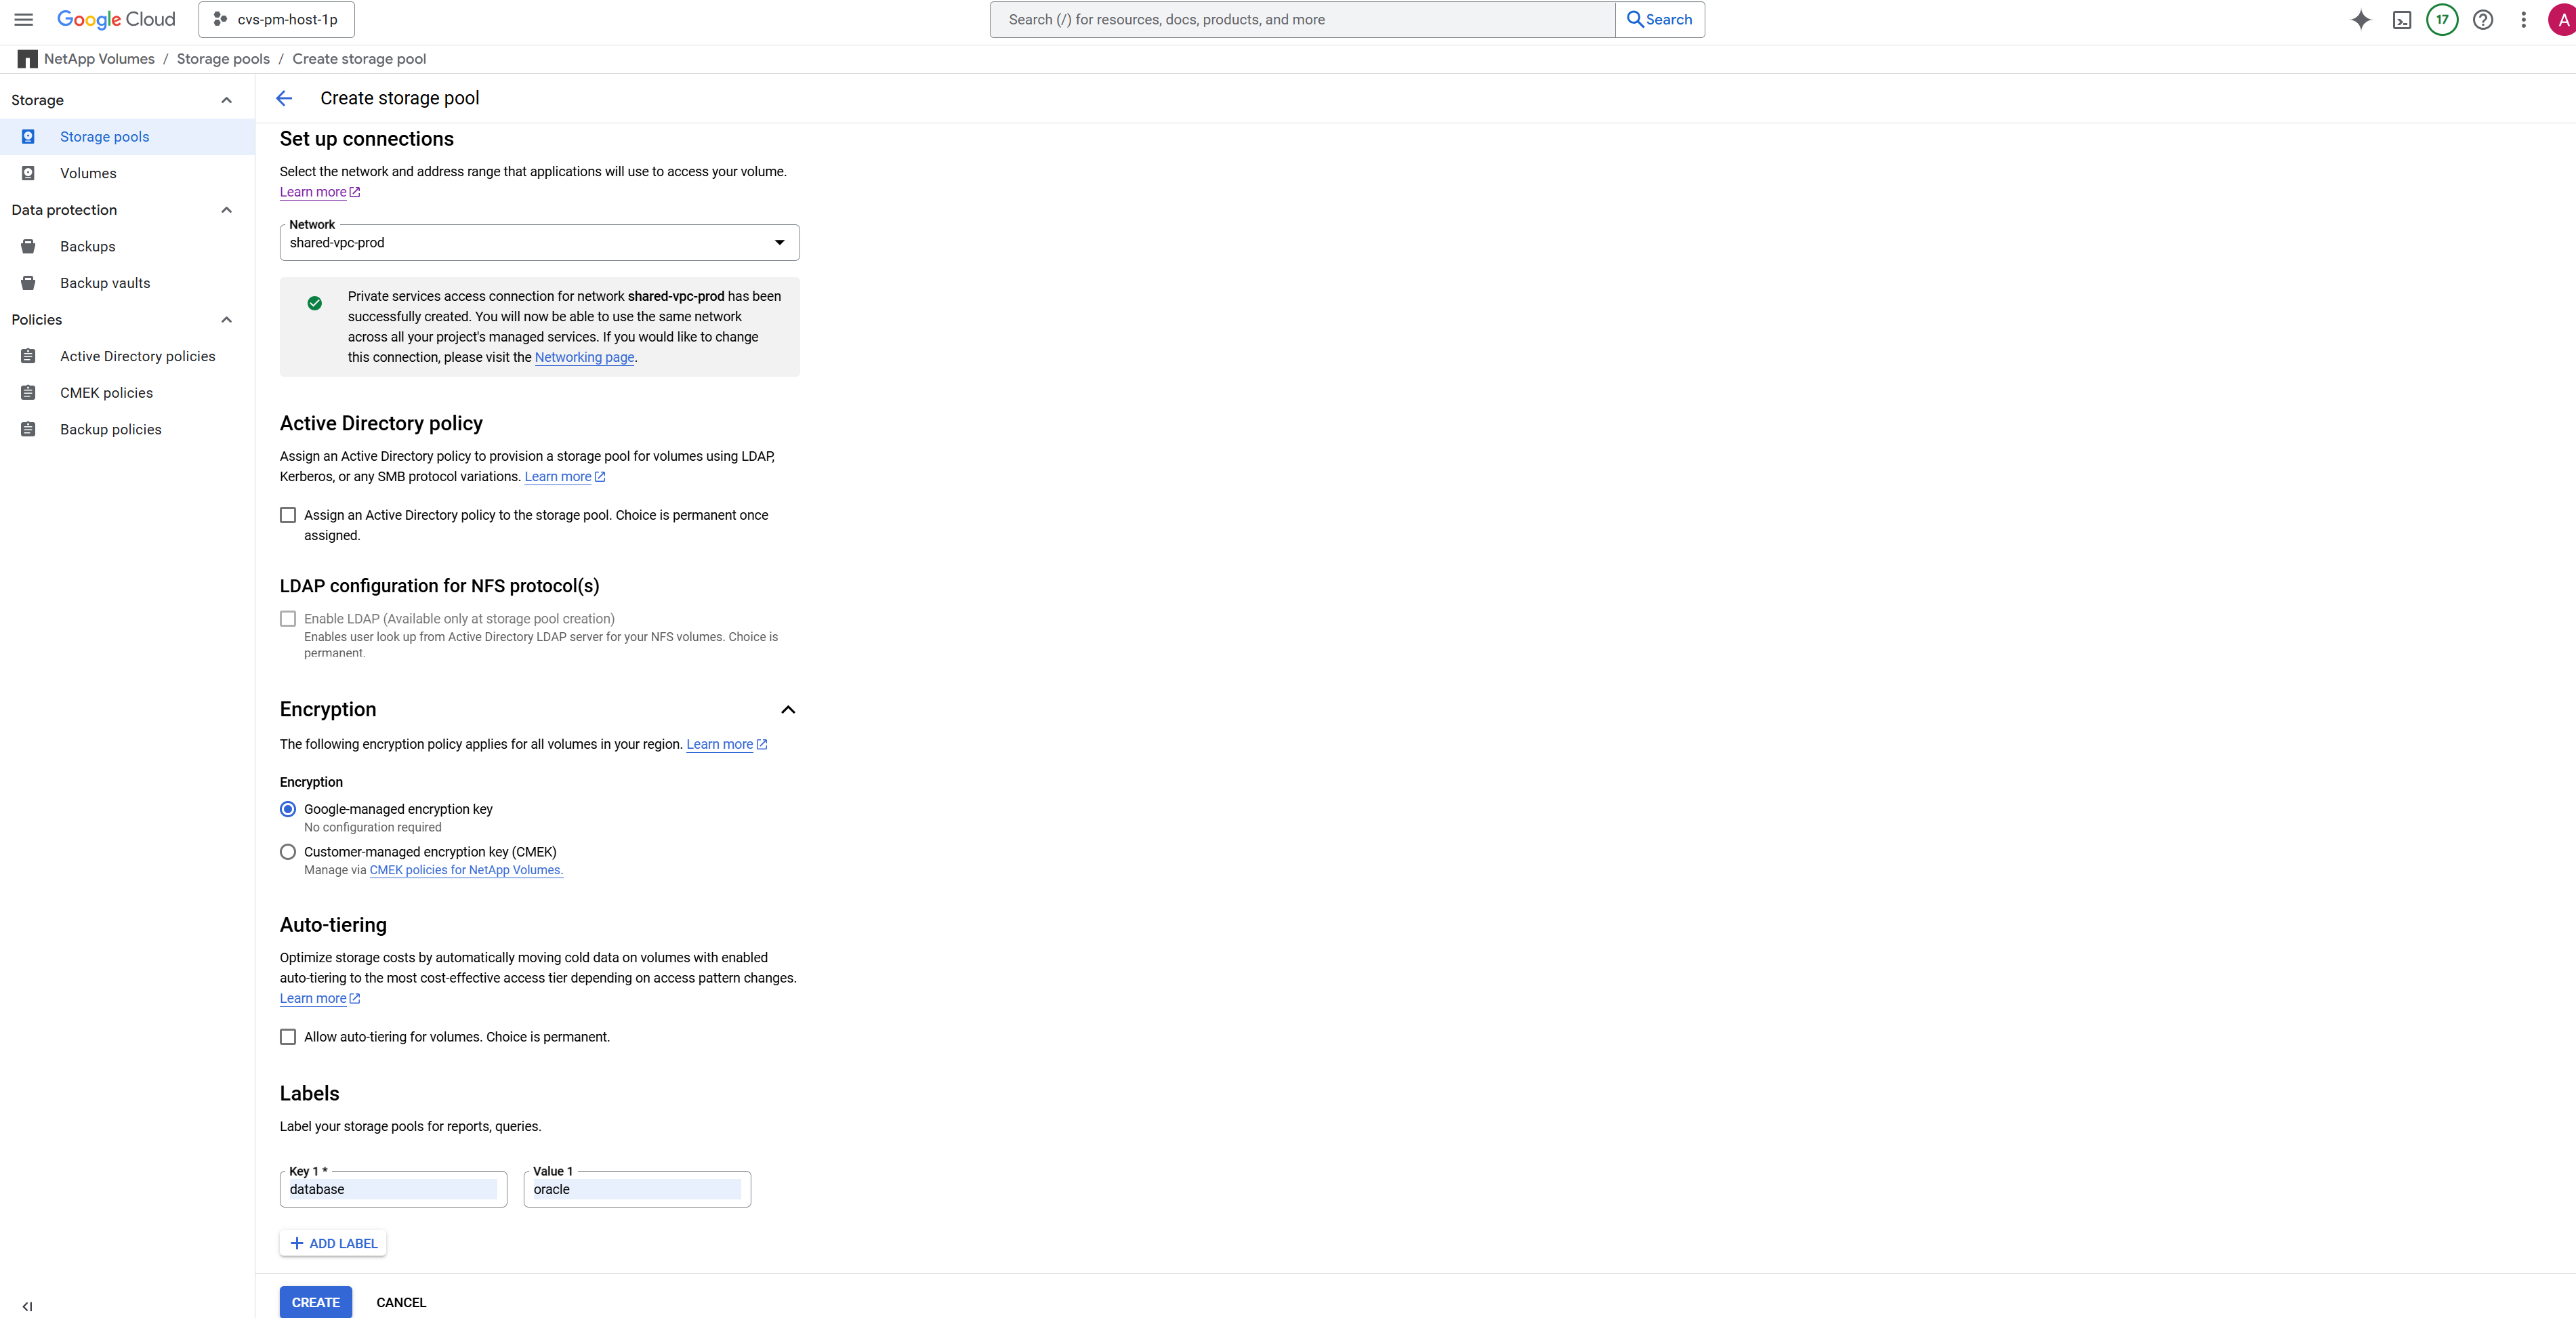Follow the Networking page link

pyautogui.click(x=584, y=357)
